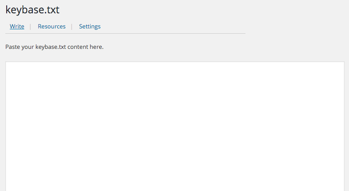Screen dimensions: 349x191
Task: Choose Resources in the navigation row
Action: pos(52,27)
